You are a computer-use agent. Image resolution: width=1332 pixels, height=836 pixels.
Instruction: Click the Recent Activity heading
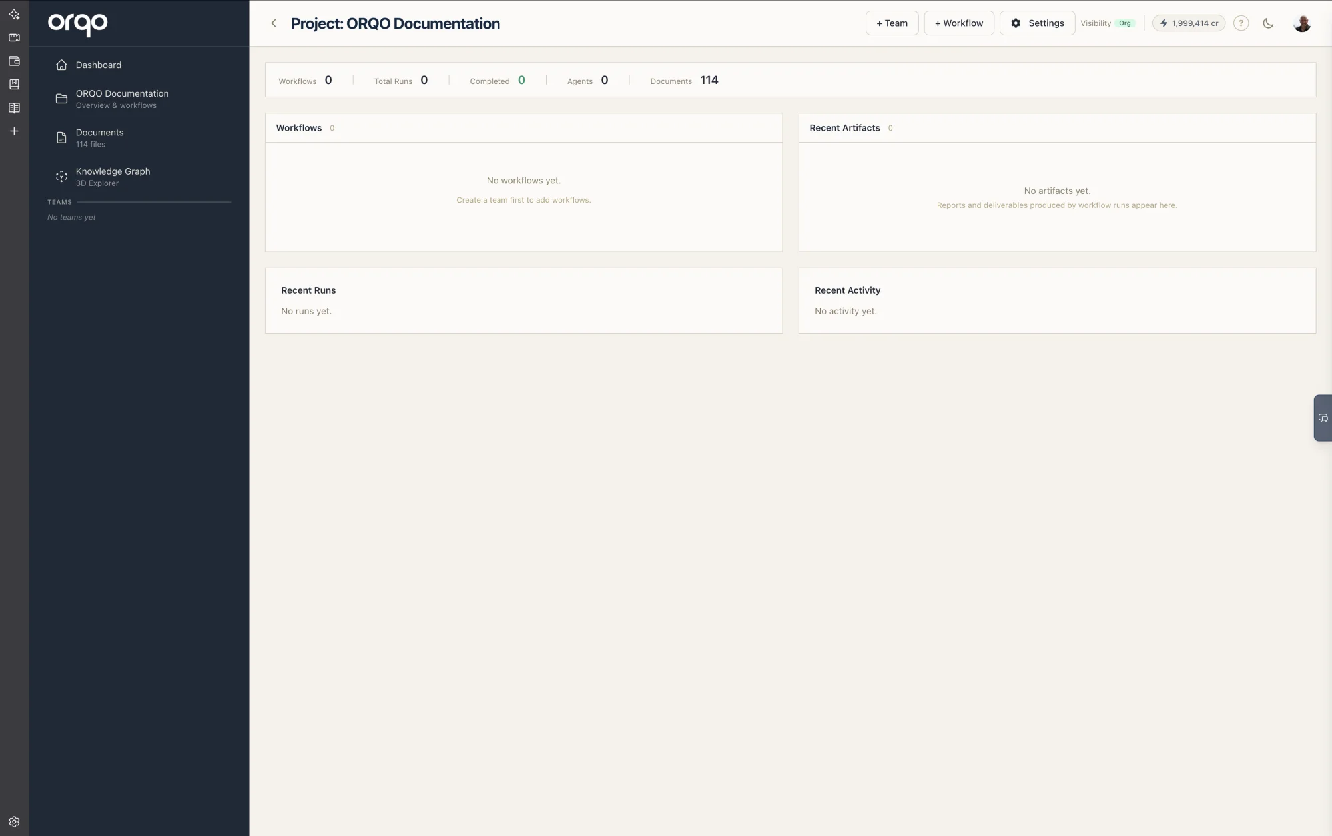(x=847, y=290)
